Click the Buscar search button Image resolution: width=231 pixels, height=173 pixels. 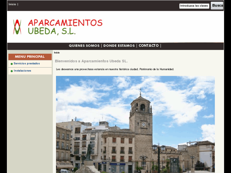217,6
